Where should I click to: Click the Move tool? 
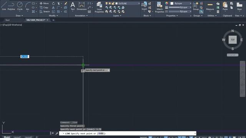(44, 3)
